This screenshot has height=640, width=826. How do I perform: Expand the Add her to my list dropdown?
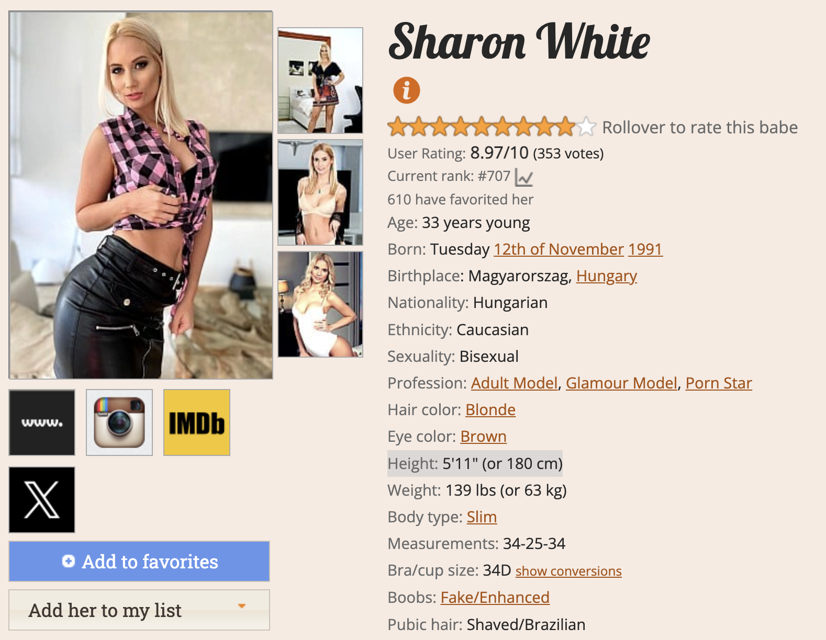point(139,610)
